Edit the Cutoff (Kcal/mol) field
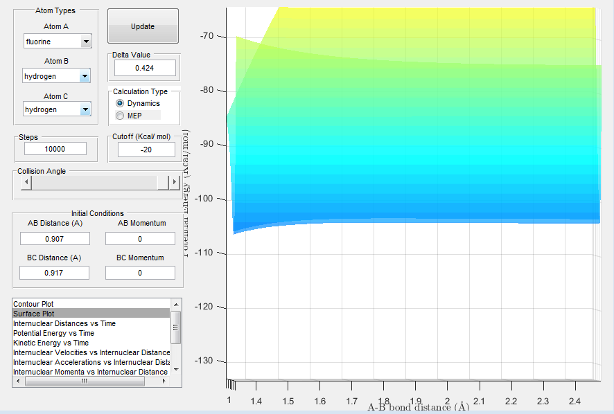Image resolution: width=614 pixels, height=414 pixels. [146, 150]
